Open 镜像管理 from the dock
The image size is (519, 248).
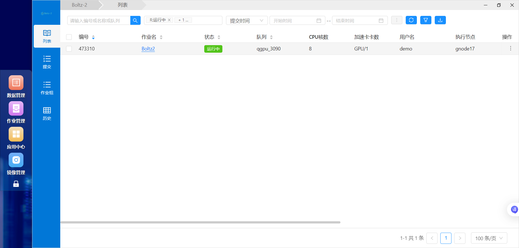[x=16, y=164]
